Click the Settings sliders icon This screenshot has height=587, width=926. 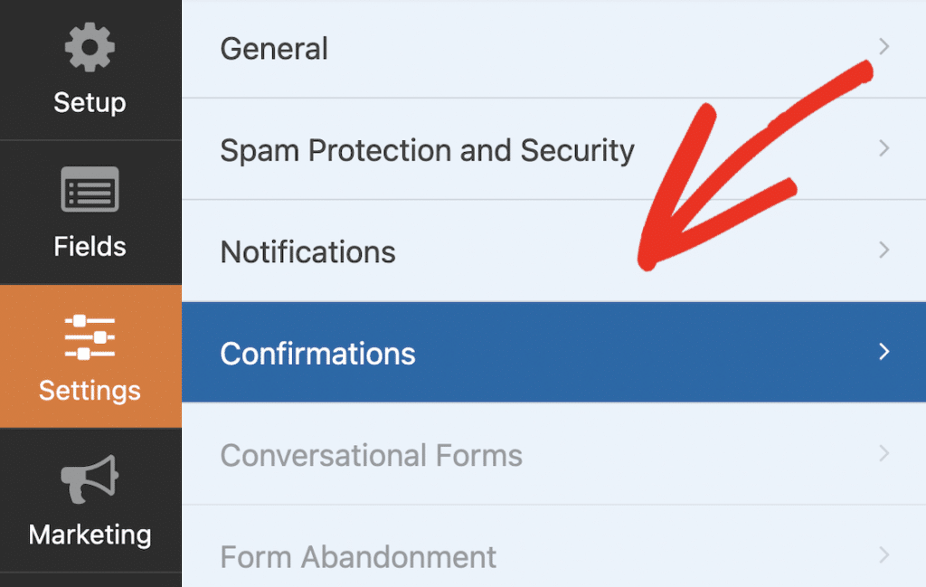click(90, 336)
